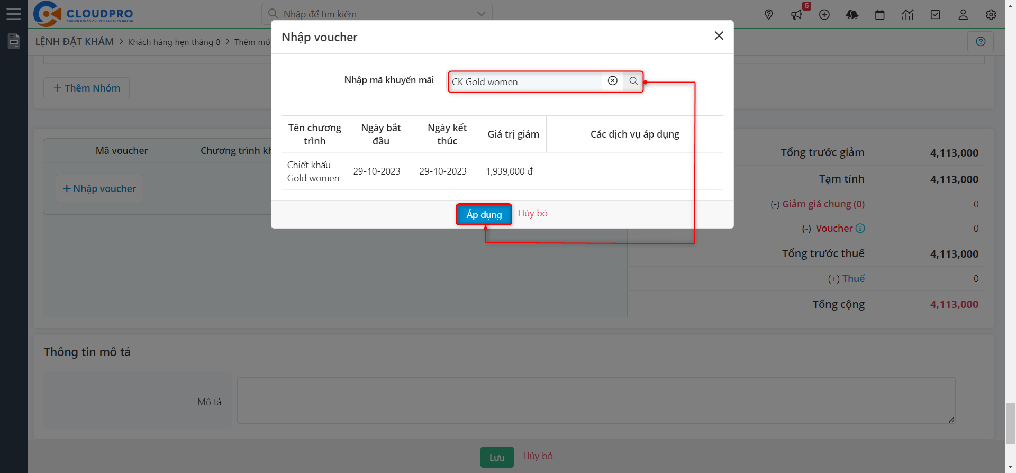The image size is (1016, 473).
Task: Click the Giảm giá chung (0) link
Action: point(823,204)
